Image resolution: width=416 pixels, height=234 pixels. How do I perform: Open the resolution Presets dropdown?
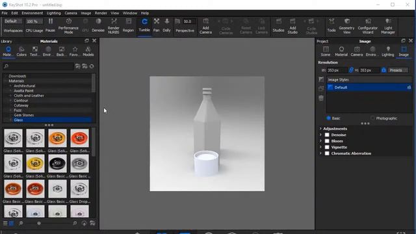tap(398, 70)
